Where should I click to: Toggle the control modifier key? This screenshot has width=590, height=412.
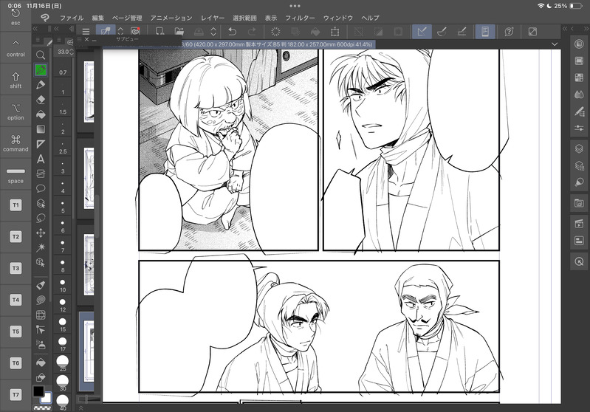[16, 48]
